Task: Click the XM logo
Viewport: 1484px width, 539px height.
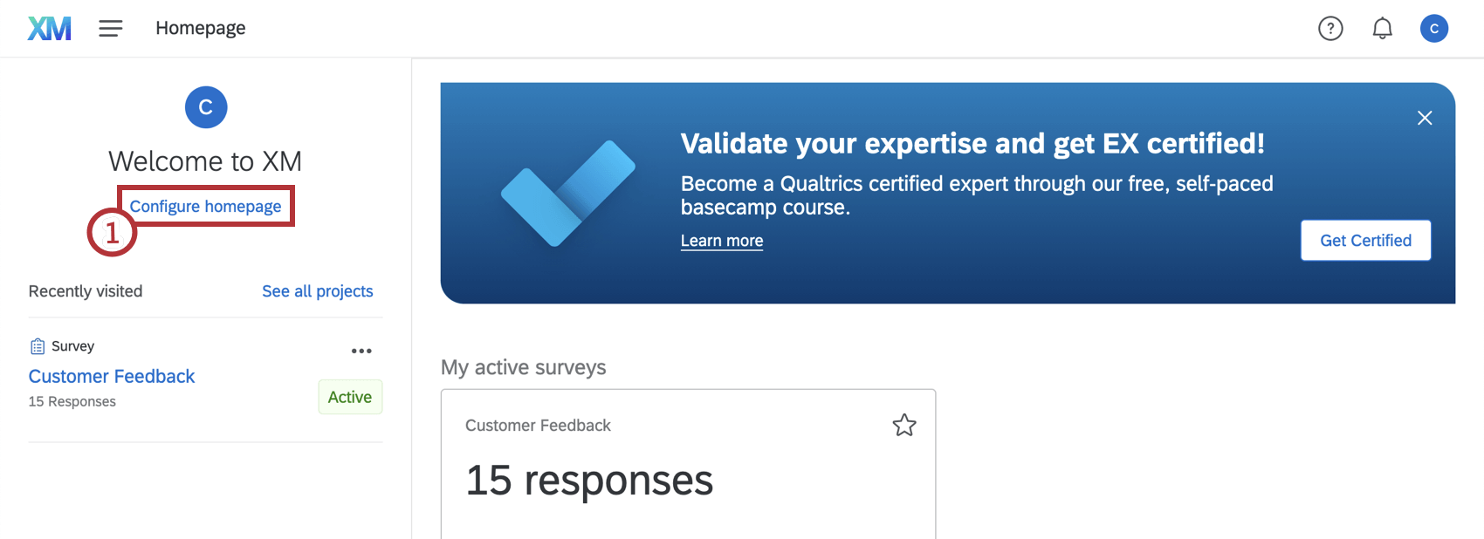Action: tap(49, 29)
